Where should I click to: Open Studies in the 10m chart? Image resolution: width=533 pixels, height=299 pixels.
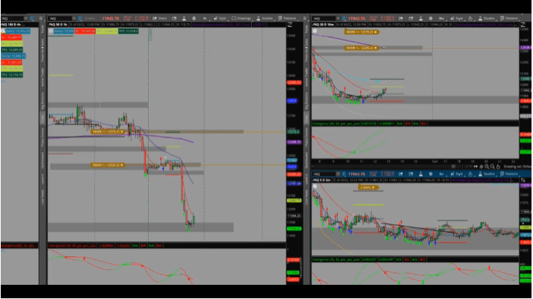point(487,19)
